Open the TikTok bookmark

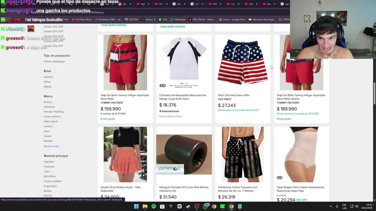(x=202, y=19)
